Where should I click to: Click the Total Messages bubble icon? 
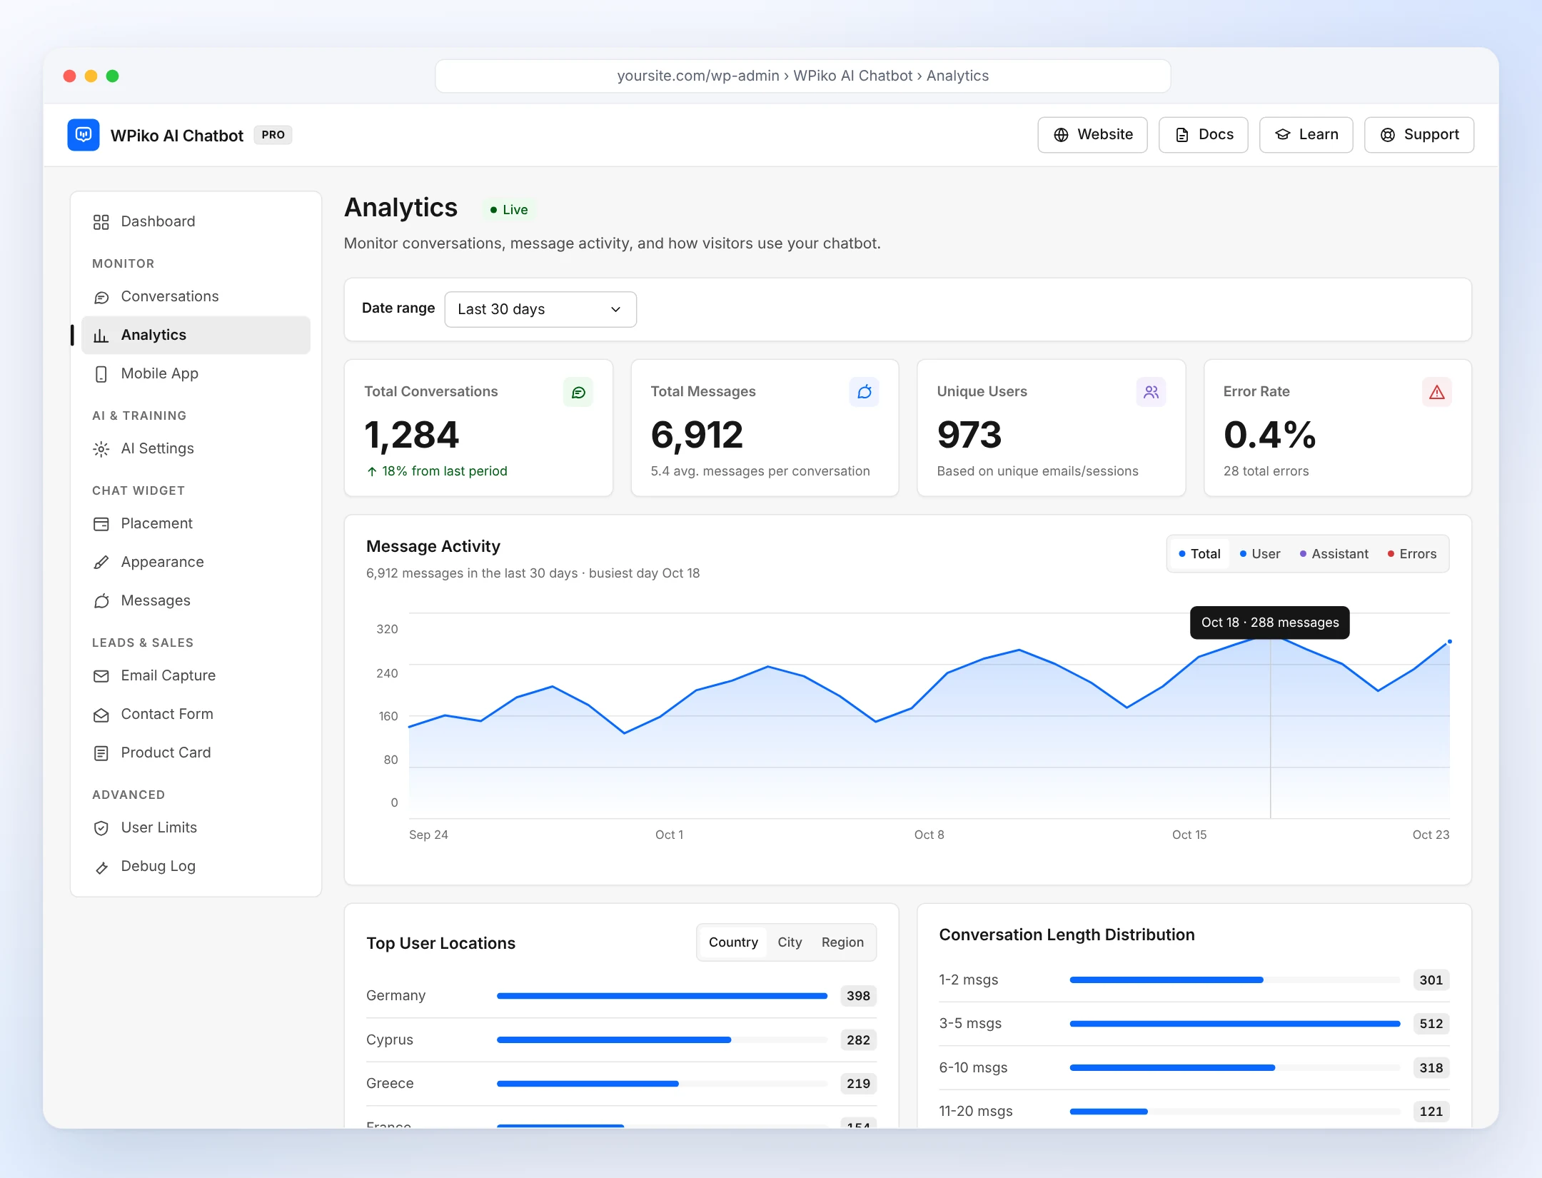point(865,392)
